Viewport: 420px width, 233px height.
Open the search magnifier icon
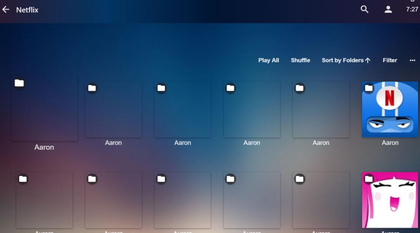coord(365,10)
